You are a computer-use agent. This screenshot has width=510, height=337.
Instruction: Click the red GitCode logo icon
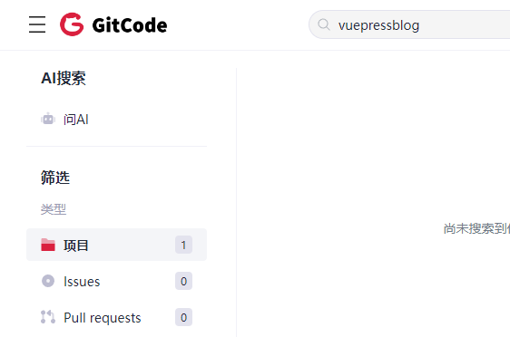point(72,24)
